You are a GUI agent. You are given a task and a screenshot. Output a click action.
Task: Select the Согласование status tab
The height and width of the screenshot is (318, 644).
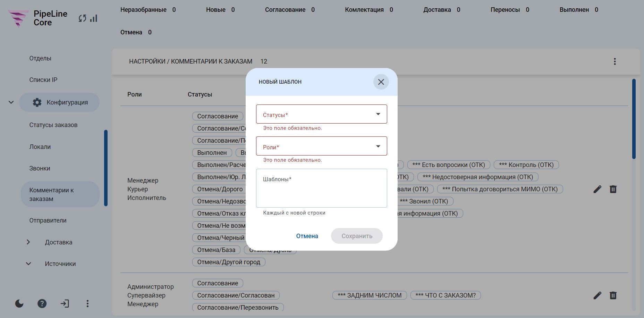(x=290, y=10)
